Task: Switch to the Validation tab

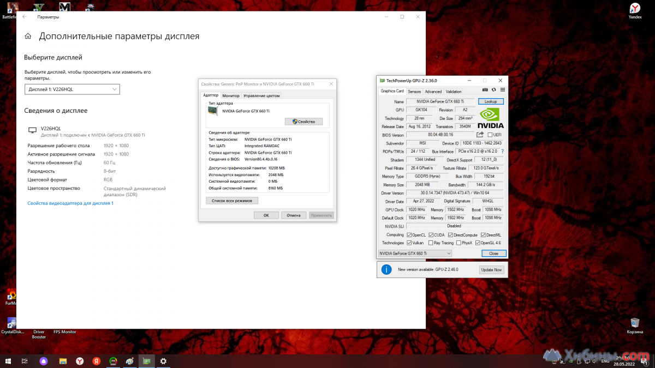Action: [x=454, y=92]
